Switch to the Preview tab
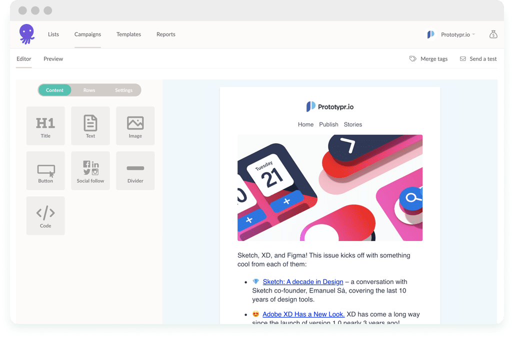 tap(53, 58)
